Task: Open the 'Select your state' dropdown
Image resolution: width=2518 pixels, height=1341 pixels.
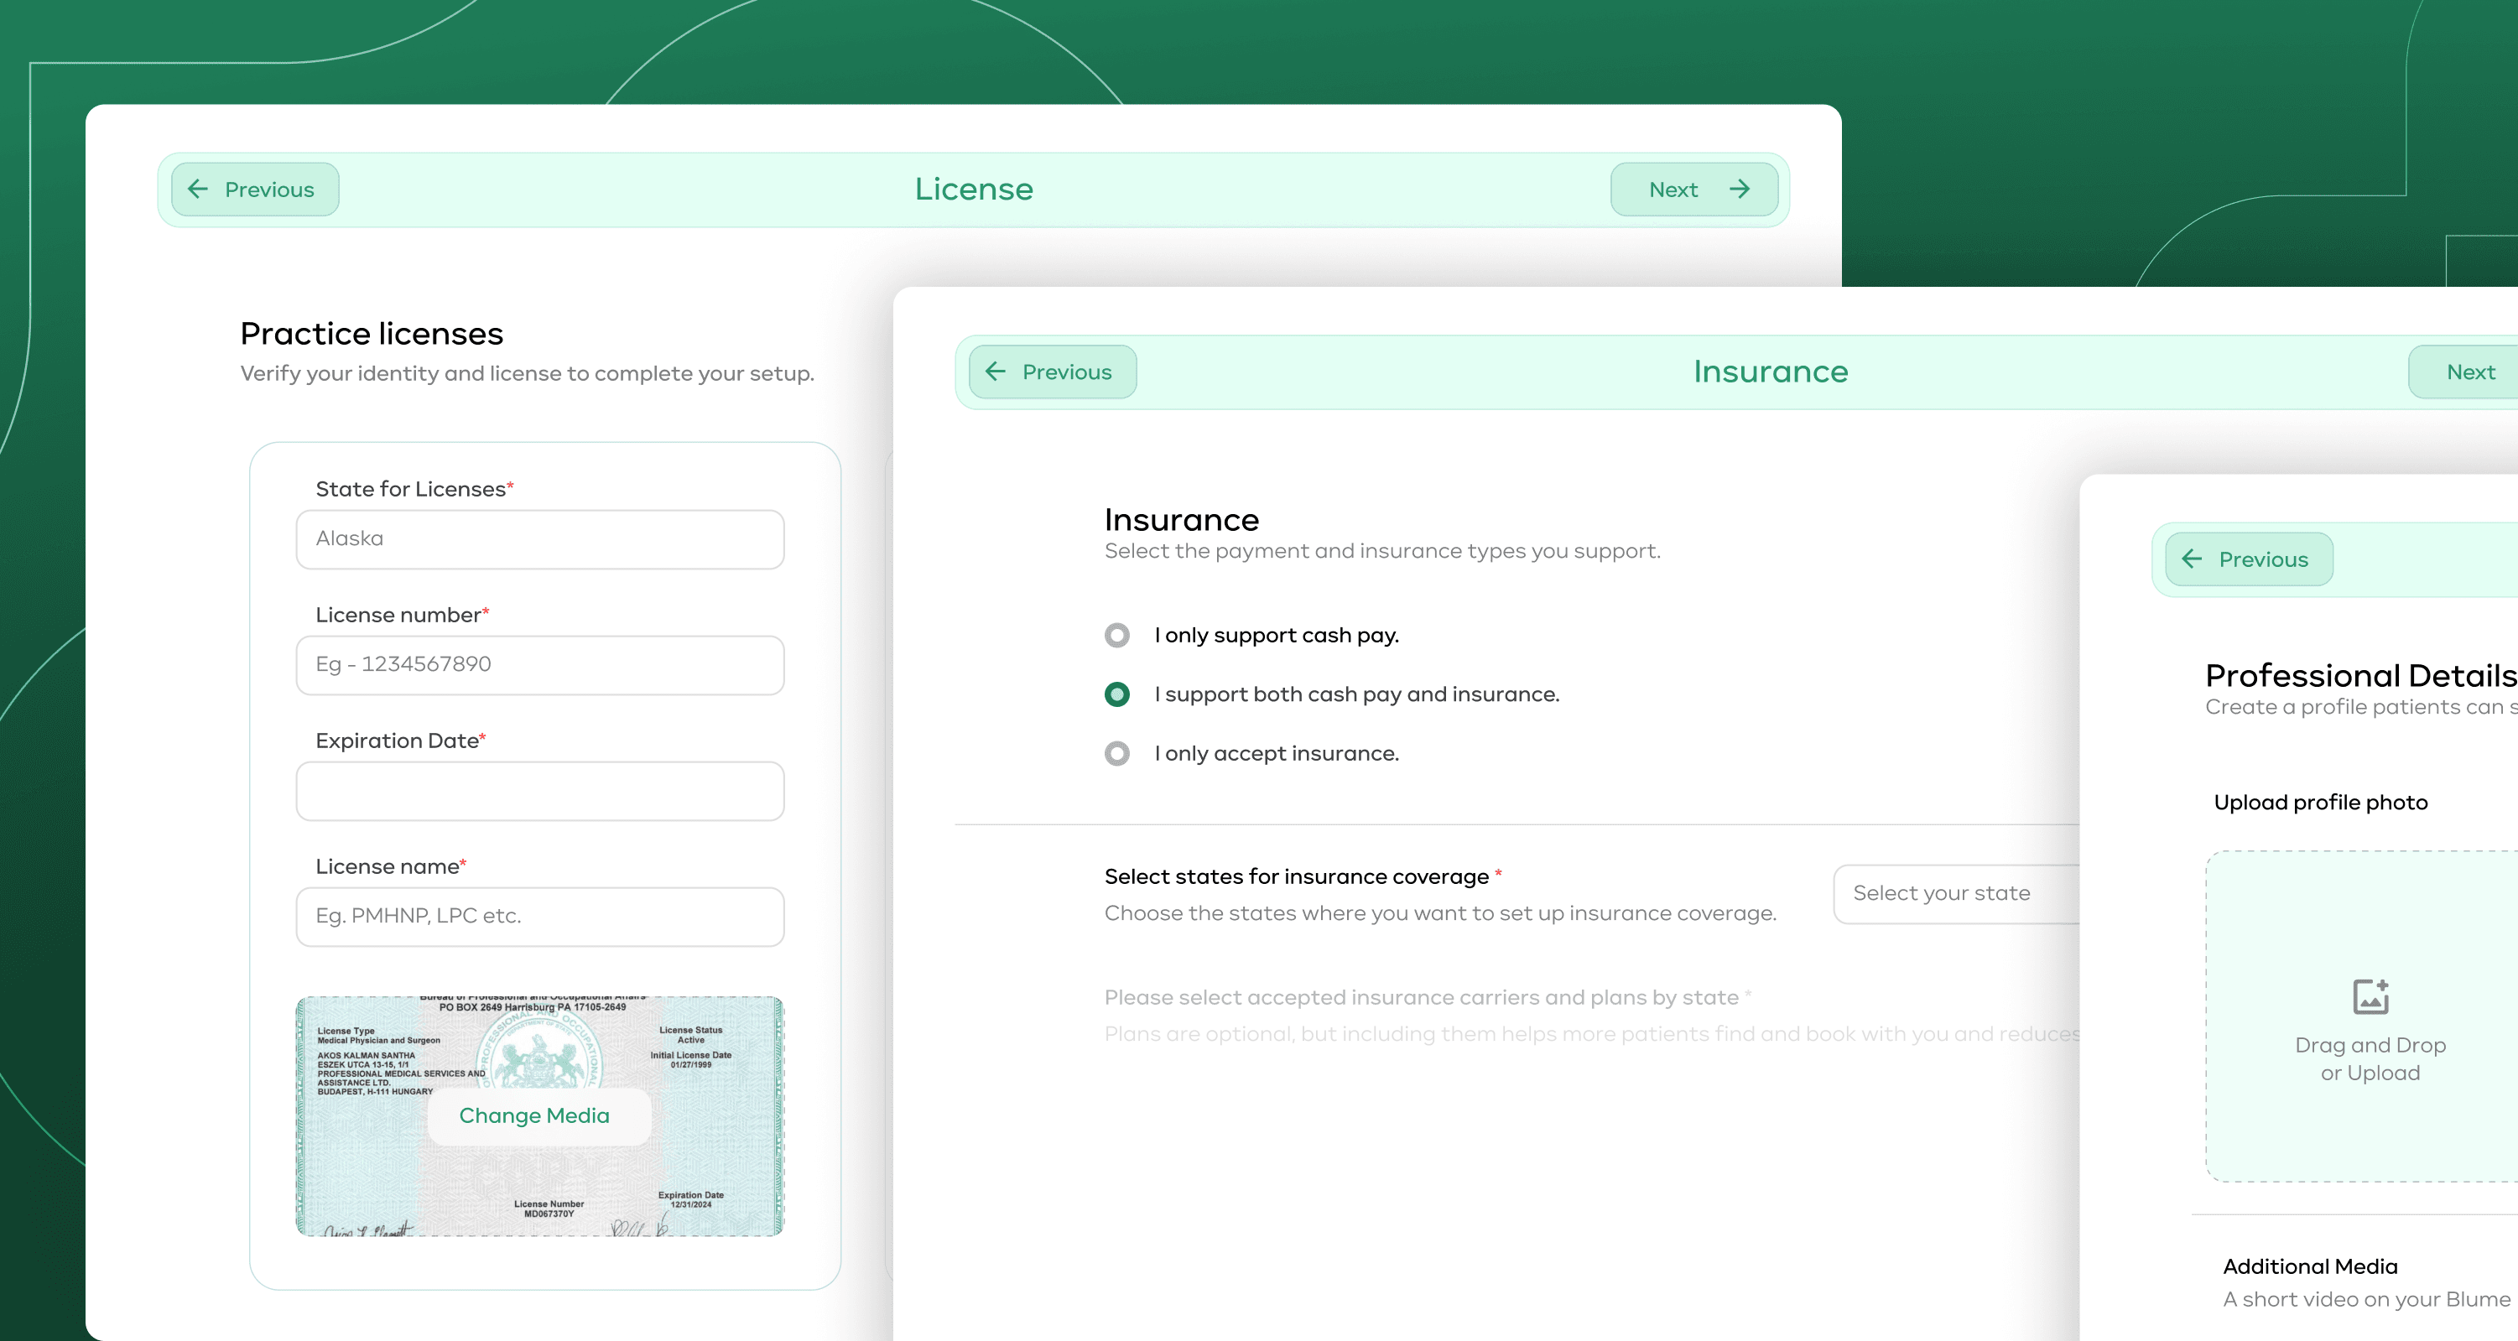Action: tap(1956, 894)
